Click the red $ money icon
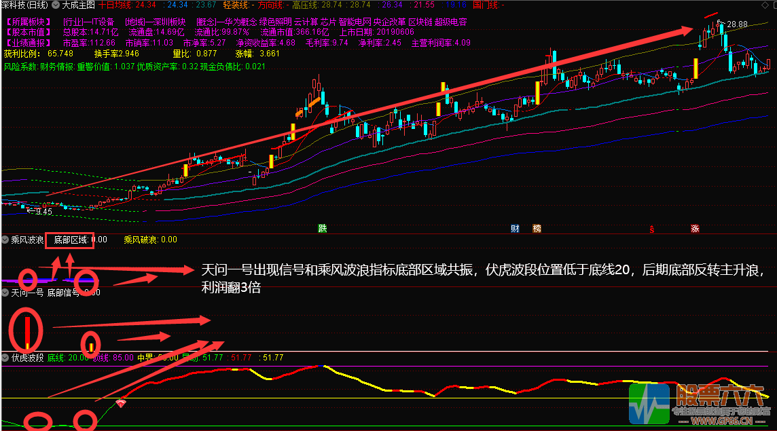Screen dimensions: 777x431 652,229
